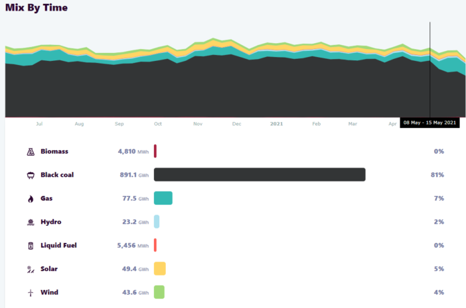This screenshot has width=466, height=308.
Task: Click the yellow Solar bar
Action: click(x=159, y=268)
